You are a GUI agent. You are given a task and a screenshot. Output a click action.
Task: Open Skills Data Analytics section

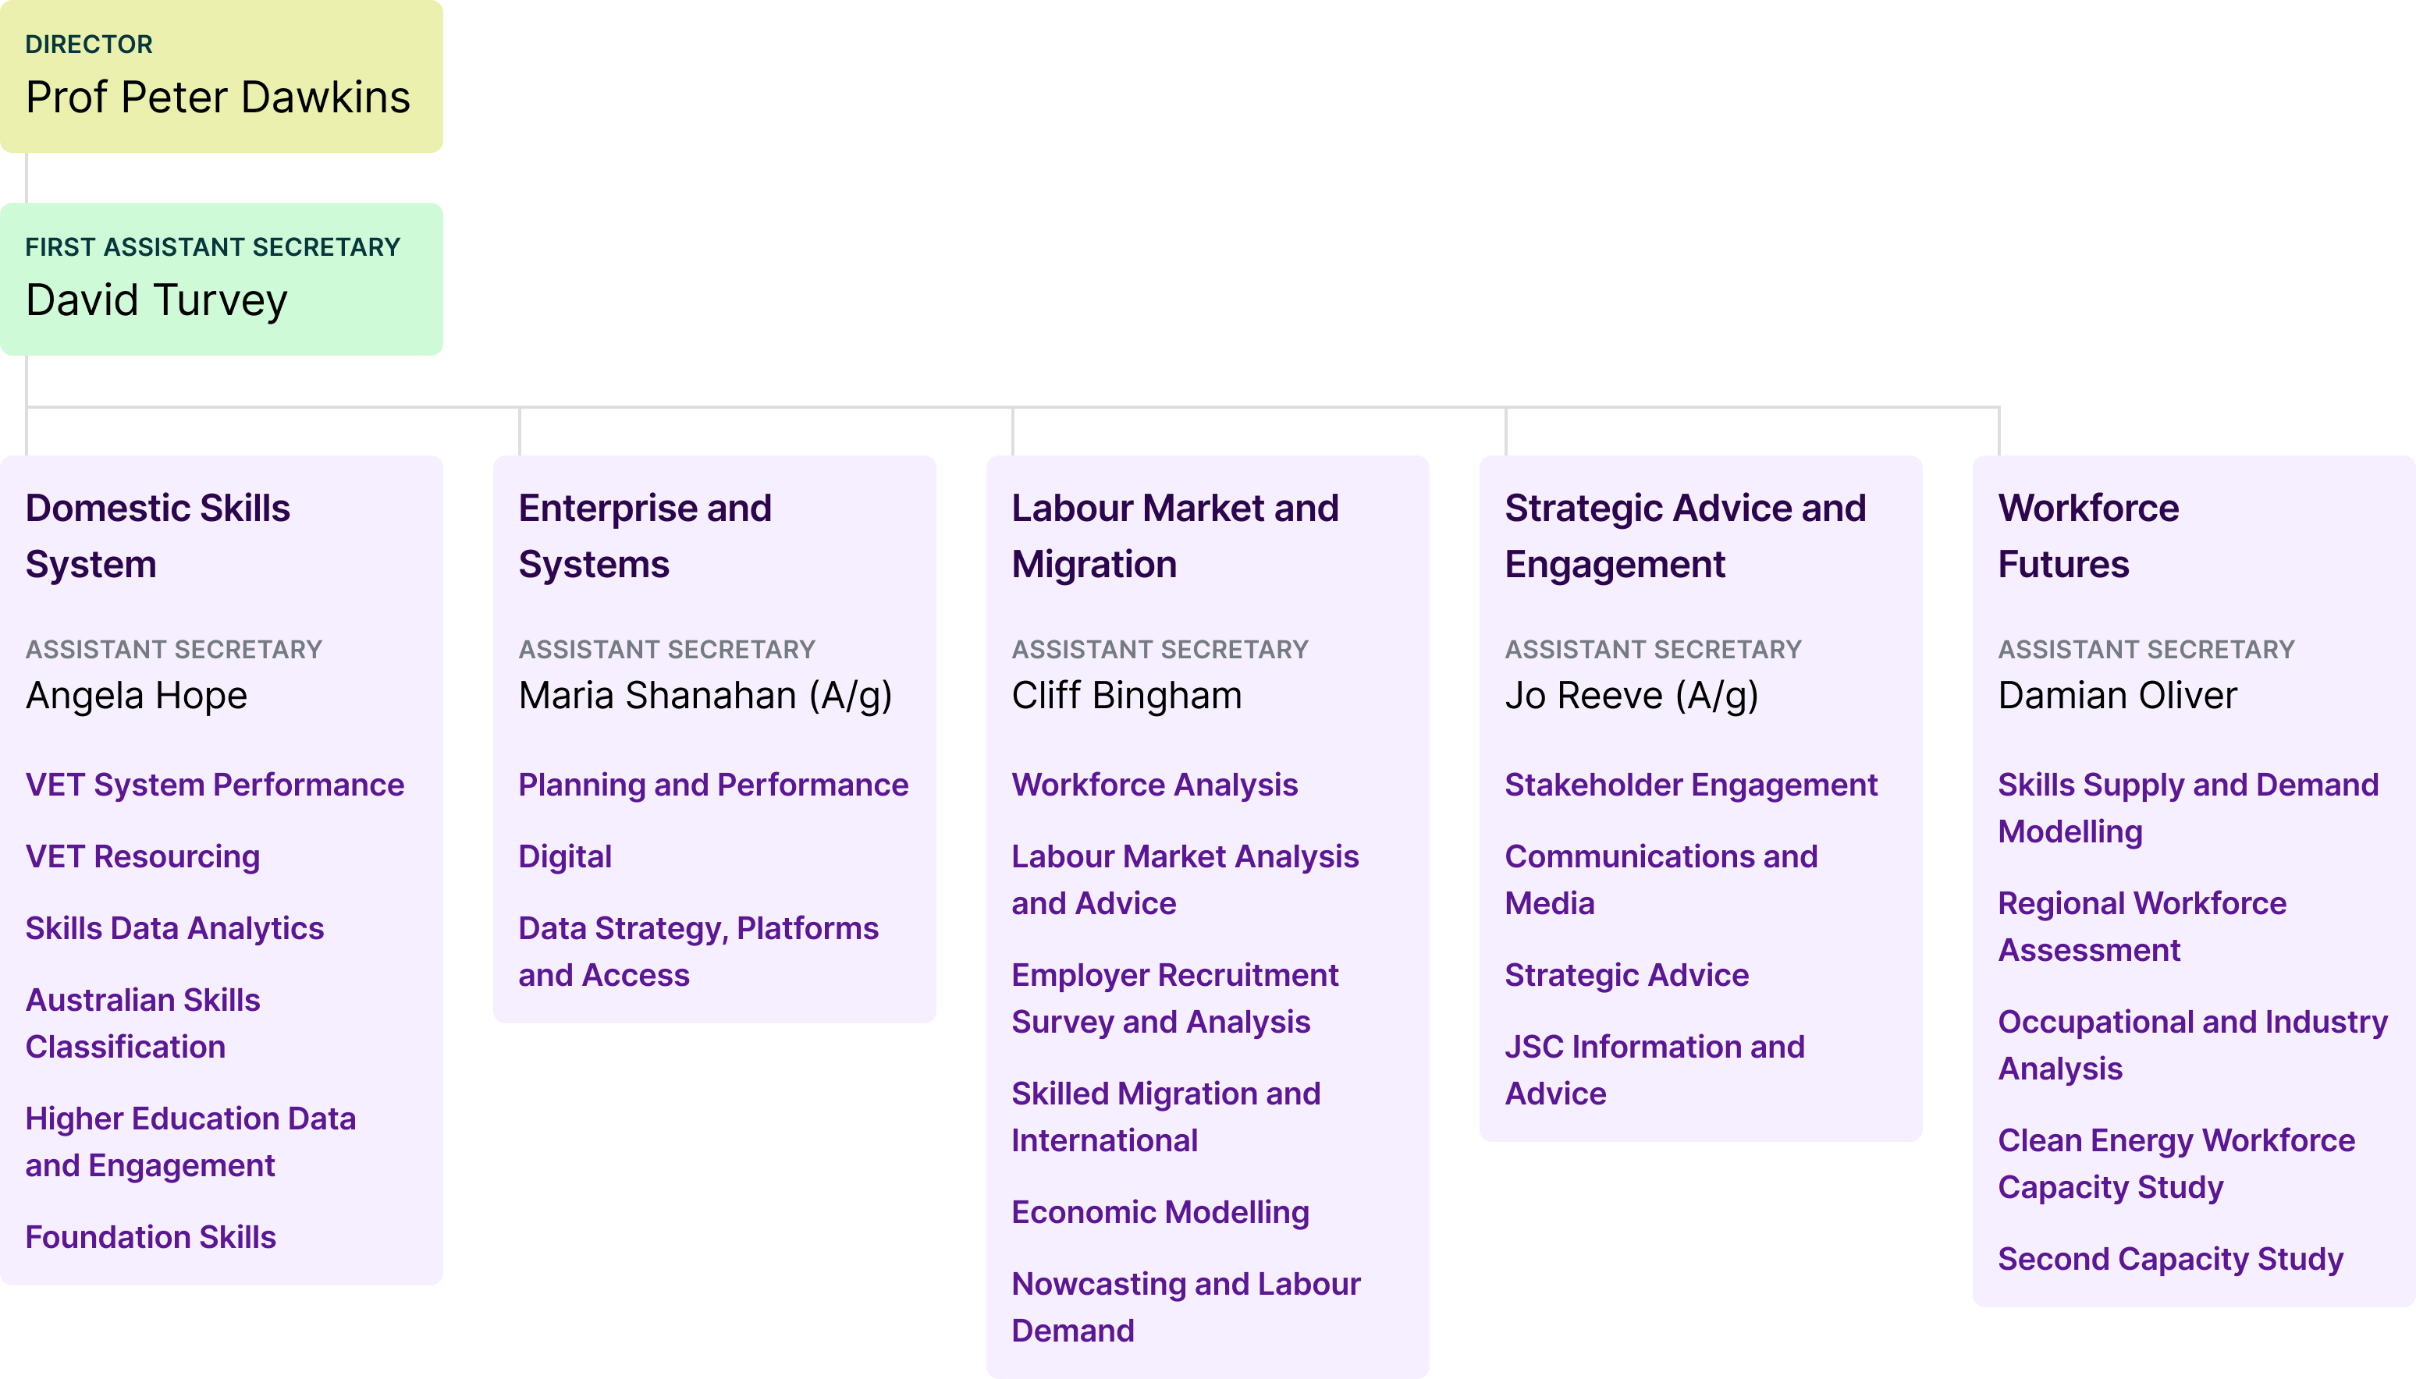174,928
